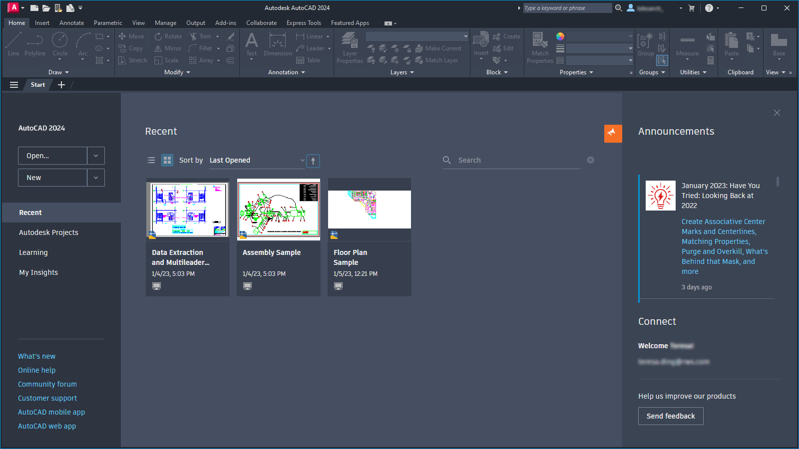Screen dimensions: 799x449
Task: Open the Assembly Sample drawing thumbnail
Action: pos(278,210)
